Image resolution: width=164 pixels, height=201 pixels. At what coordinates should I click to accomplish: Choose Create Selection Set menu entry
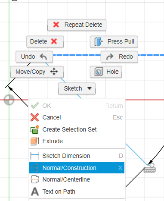click(77, 129)
